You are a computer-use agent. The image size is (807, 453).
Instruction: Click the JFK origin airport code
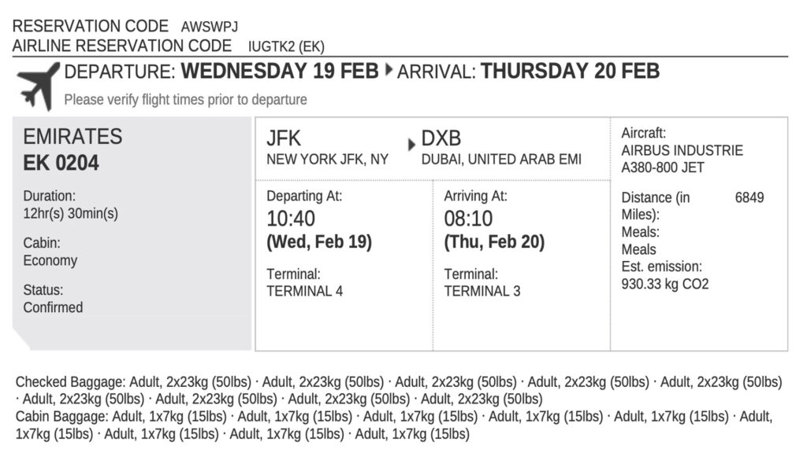point(284,138)
